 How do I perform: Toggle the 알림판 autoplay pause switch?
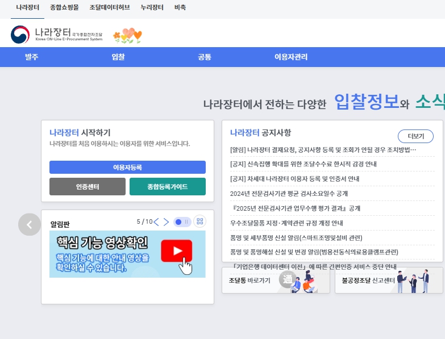click(182, 222)
